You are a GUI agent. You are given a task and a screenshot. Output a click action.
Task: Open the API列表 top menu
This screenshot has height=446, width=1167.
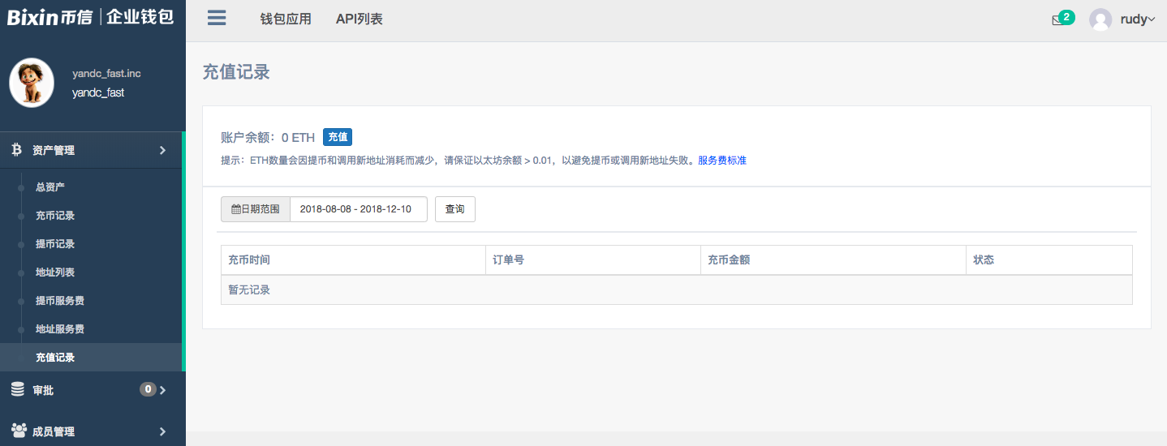(x=359, y=19)
